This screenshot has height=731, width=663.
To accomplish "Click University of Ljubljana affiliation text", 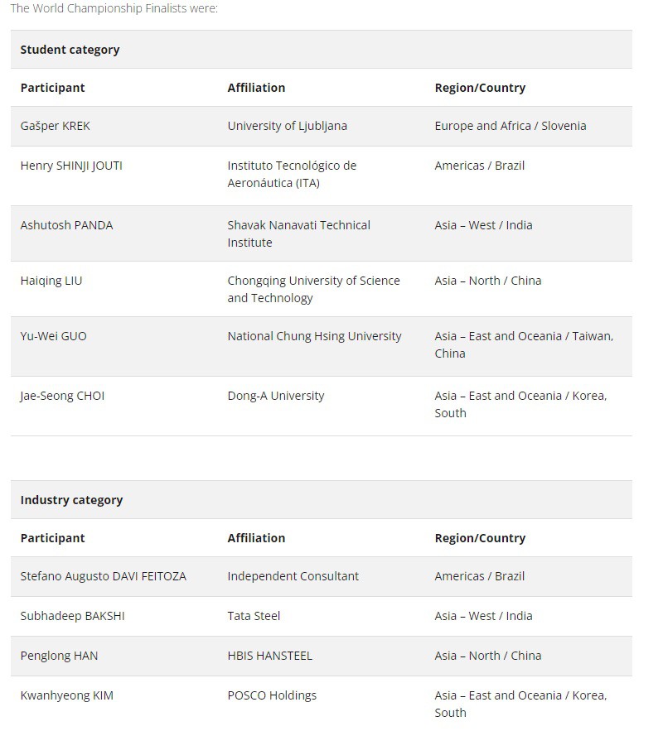I will click(x=288, y=126).
